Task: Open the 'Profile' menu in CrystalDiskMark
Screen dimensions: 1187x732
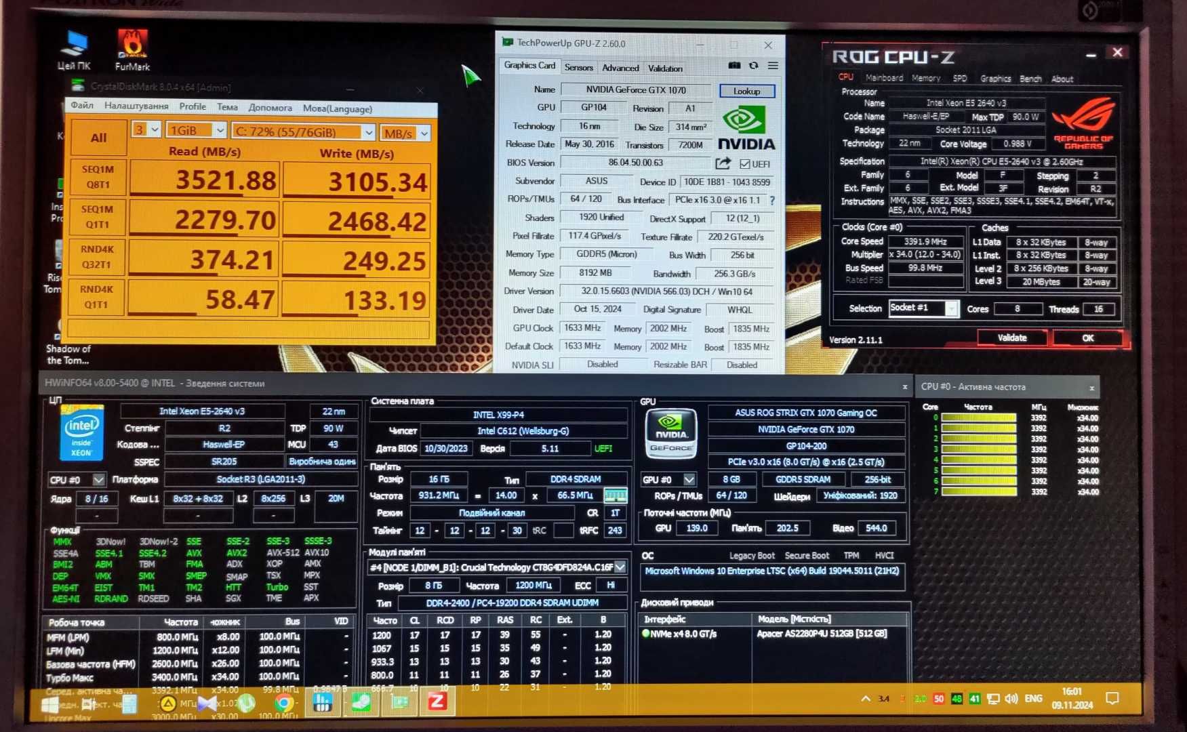Action: [193, 106]
